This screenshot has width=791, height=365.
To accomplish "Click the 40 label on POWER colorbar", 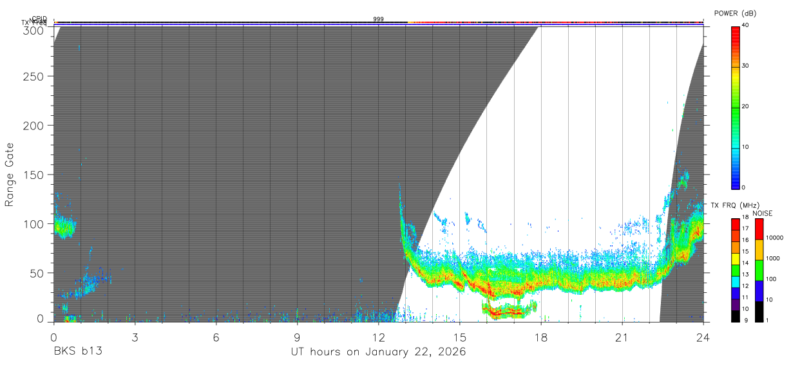I will 746,25.
